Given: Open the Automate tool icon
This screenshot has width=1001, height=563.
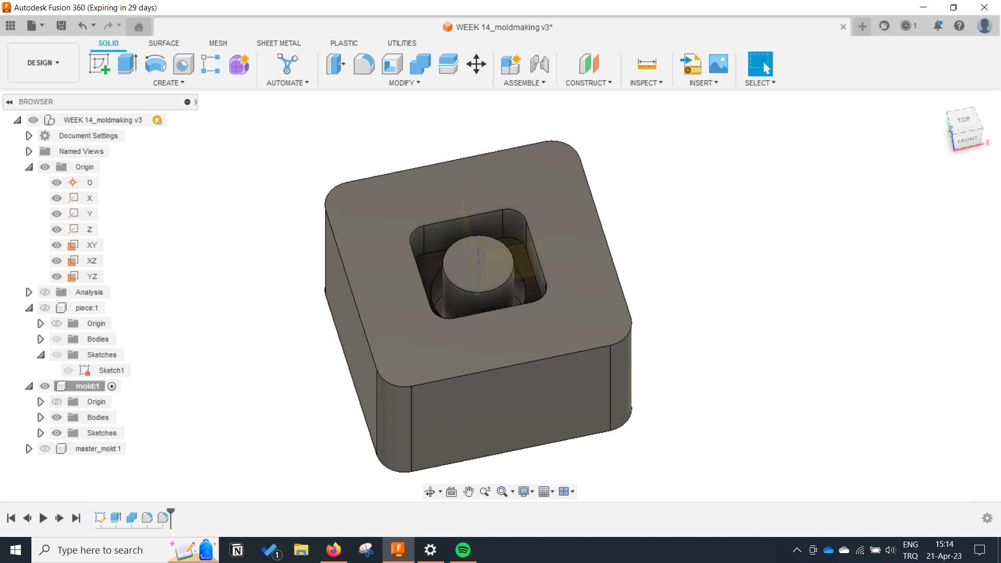Looking at the screenshot, I should pyautogui.click(x=287, y=64).
